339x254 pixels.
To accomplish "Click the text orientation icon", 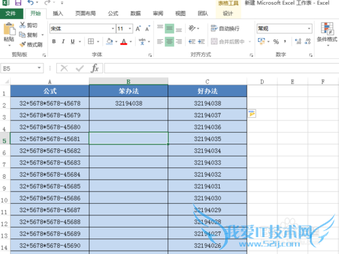I will [x=192, y=28].
